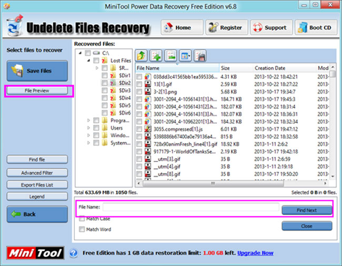Expand the $R... folder node
342x266 pixels.
pos(97,68)
